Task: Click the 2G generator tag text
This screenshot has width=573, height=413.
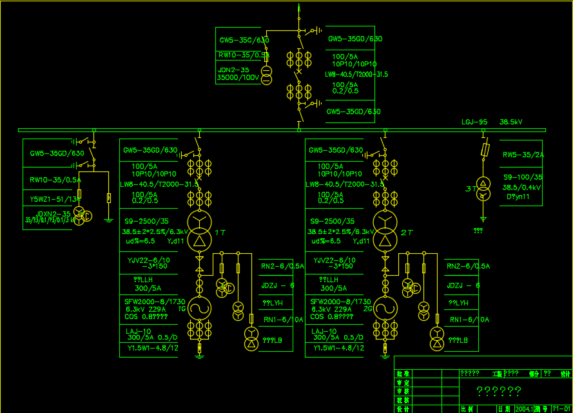Action: pos(368,309)
